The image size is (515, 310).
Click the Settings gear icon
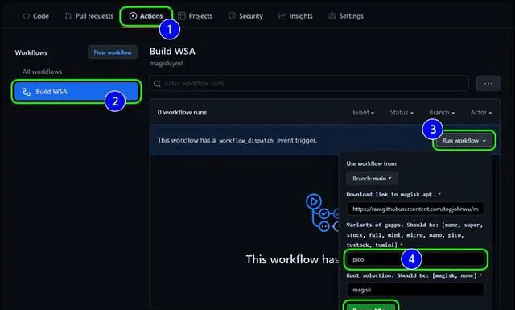[x=332, y=16]
